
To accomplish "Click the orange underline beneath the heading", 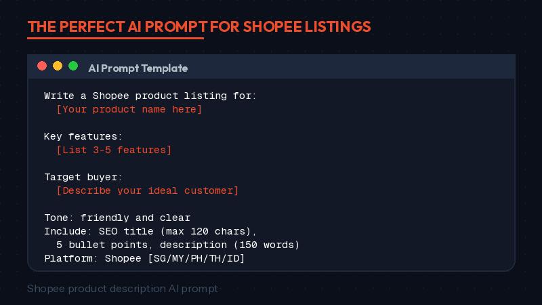I will click(115, 39).
